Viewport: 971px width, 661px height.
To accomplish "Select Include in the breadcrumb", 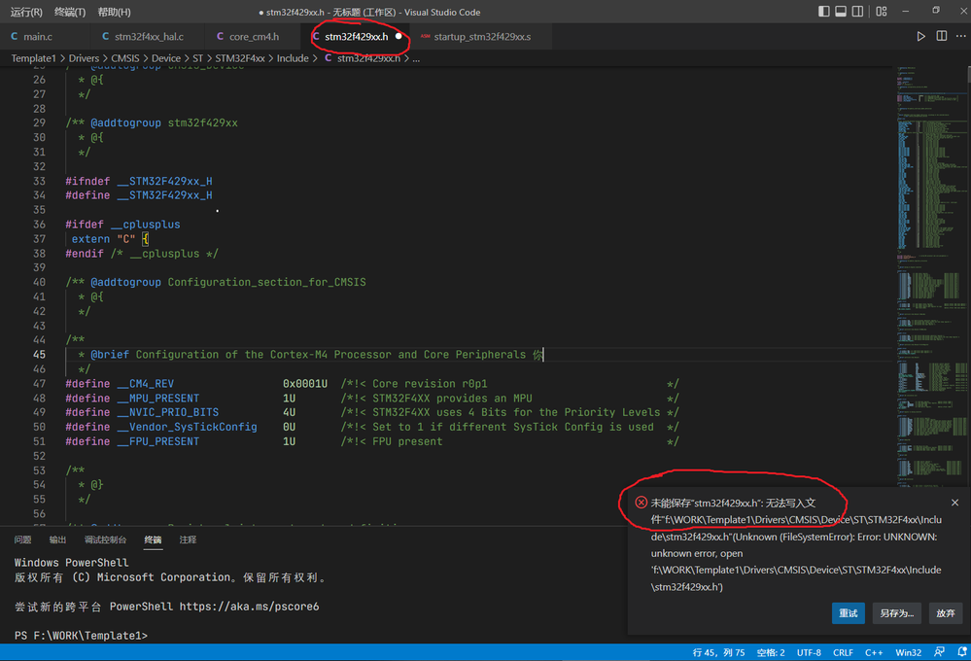I will point(293,58).
